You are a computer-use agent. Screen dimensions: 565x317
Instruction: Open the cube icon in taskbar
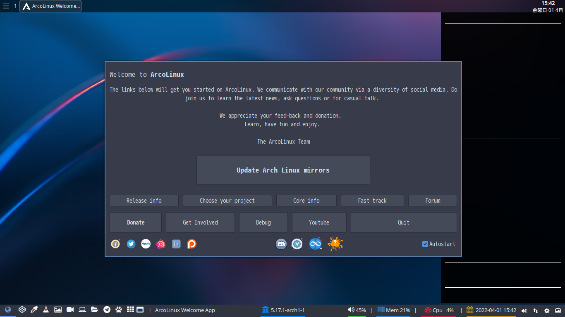coord(22,310)
